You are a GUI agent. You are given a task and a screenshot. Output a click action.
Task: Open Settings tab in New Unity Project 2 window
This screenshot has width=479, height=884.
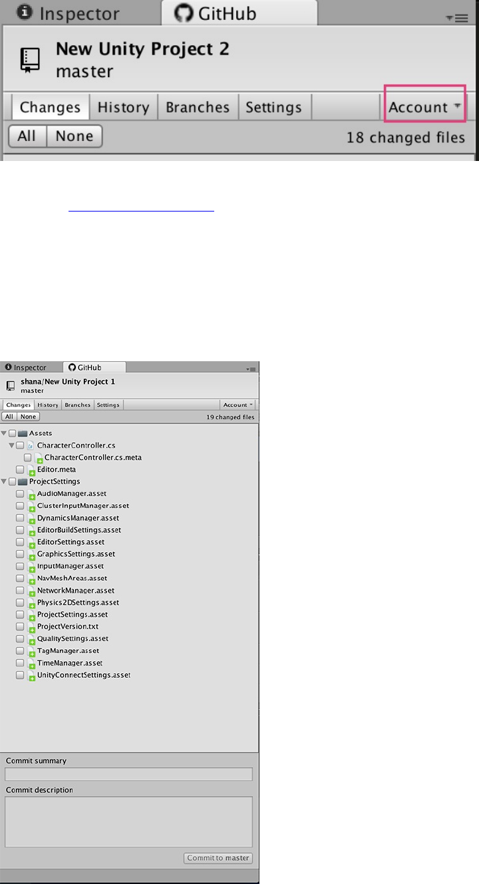pos(273,107)
